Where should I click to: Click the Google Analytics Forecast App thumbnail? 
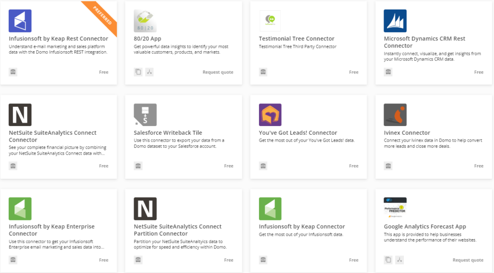[x=395, y=207]
